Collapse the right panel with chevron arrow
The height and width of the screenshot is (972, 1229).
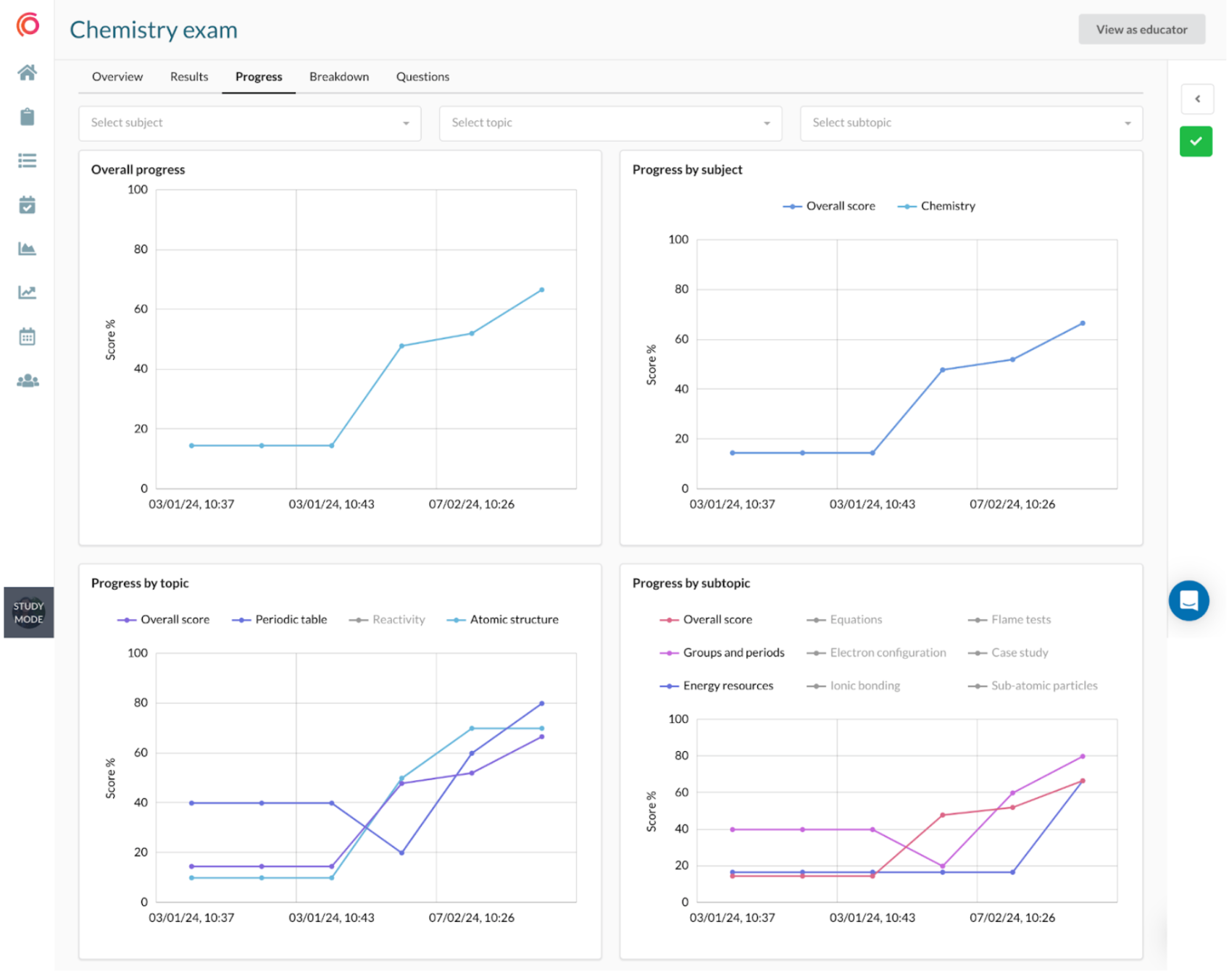(1196, 99)
